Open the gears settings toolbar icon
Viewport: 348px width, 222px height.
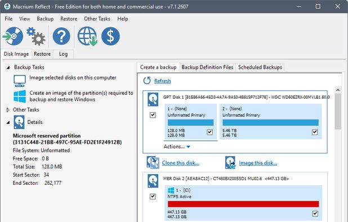coord(36,36)
